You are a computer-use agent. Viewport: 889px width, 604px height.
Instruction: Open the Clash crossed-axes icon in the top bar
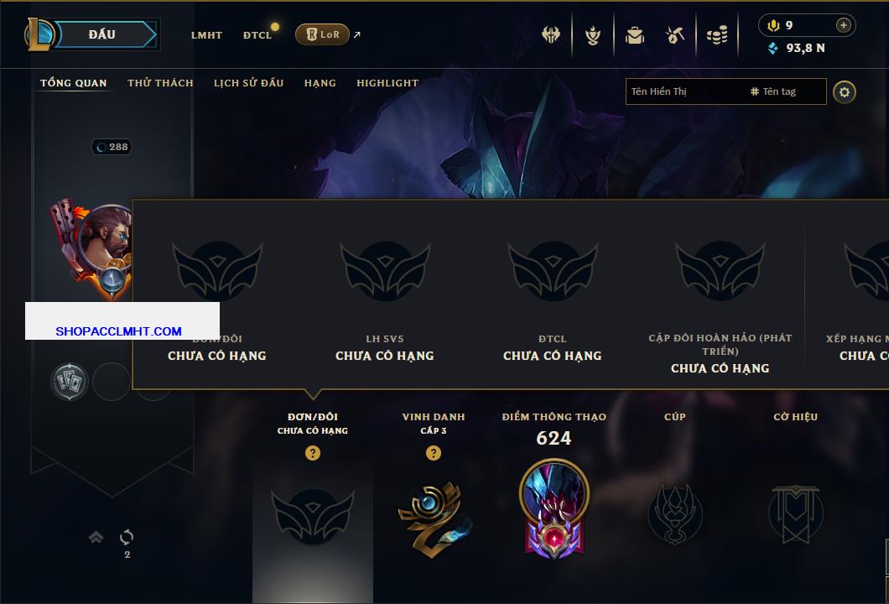point(550,35)
